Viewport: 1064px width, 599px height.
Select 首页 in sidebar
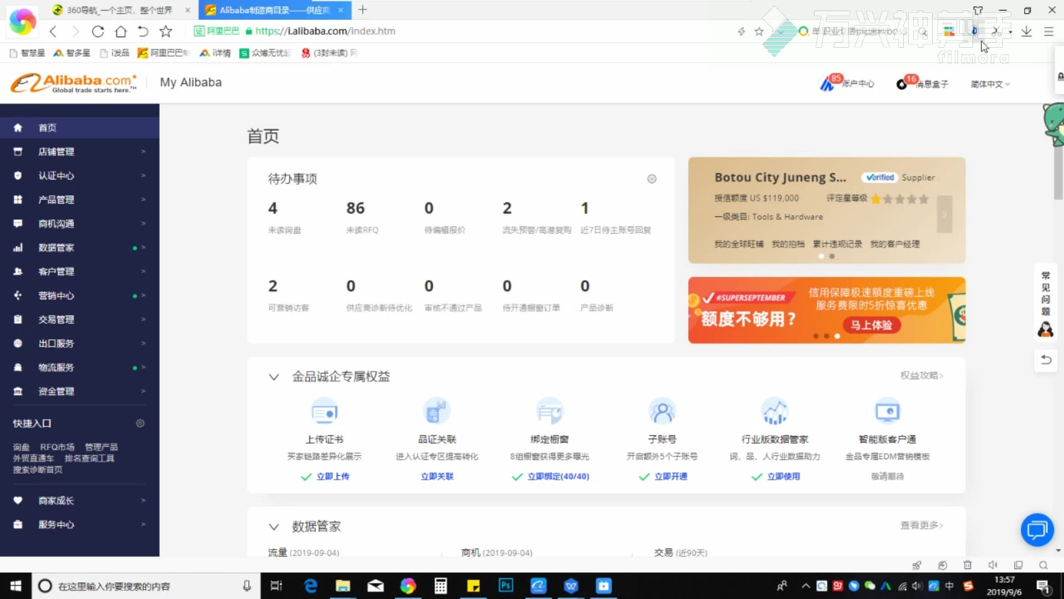tap(80, 128)
